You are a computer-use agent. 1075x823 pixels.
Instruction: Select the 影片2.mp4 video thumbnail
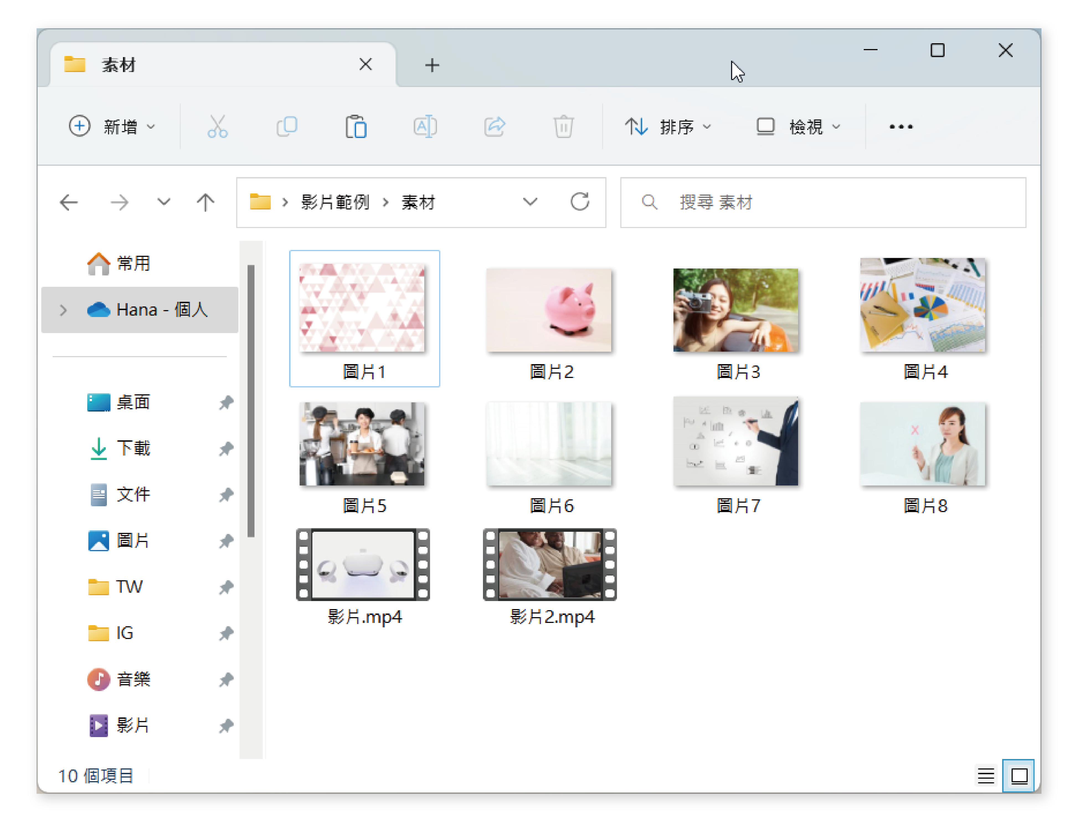(550, 565)
